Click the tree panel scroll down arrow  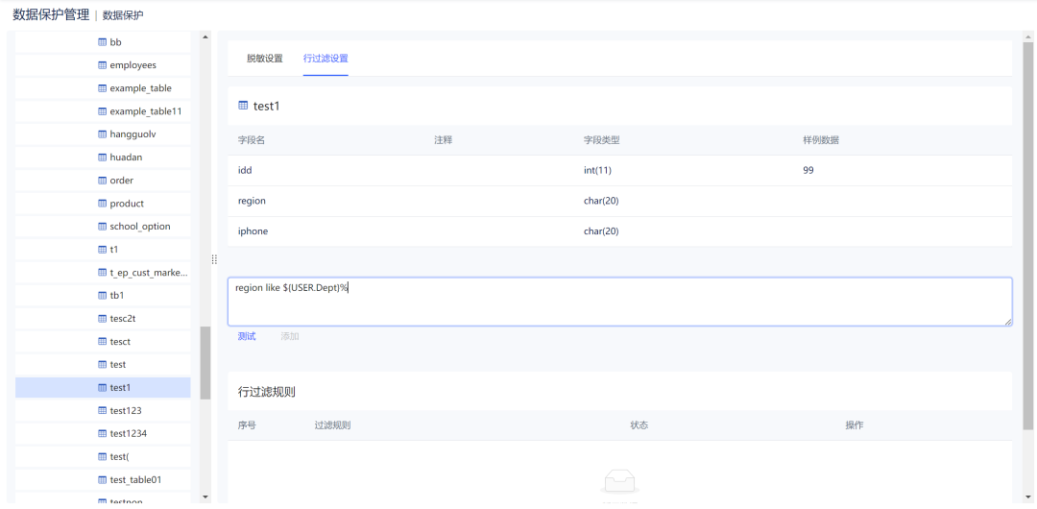coord(205,497)
